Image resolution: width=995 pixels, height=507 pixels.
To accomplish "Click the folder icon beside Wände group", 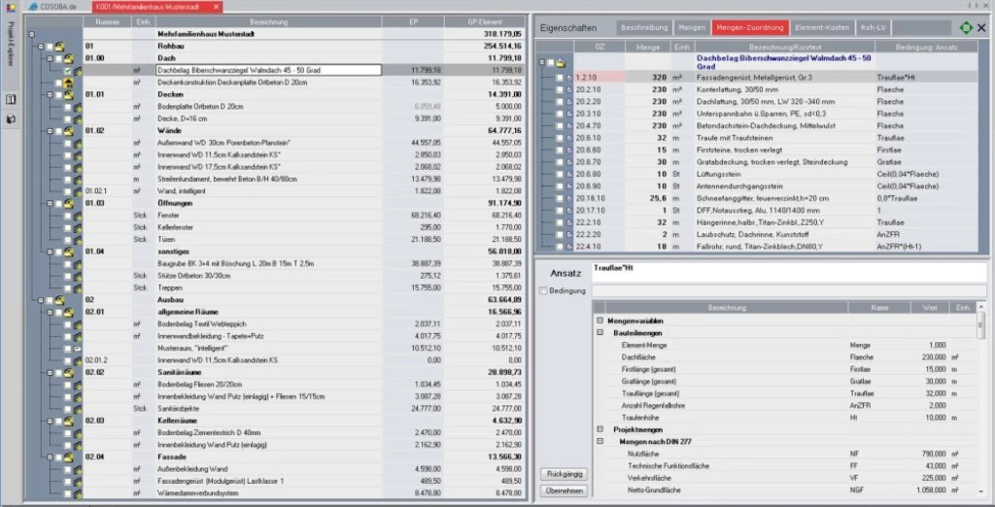I will [x=68, y=130].
